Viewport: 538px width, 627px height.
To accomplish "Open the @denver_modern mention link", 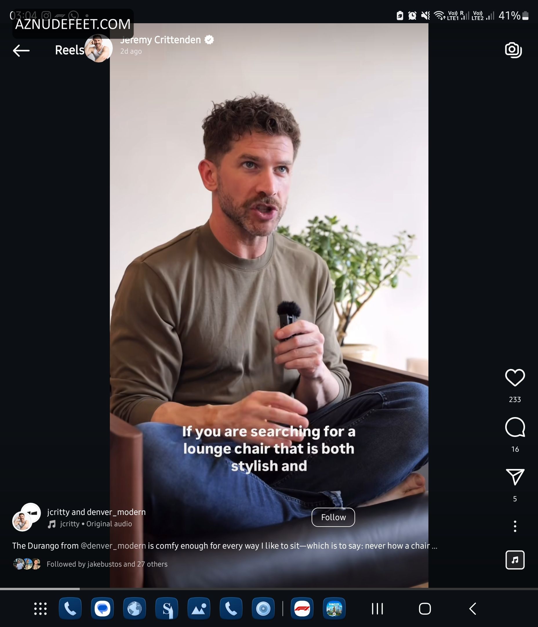I will click(x=113, y=546).
